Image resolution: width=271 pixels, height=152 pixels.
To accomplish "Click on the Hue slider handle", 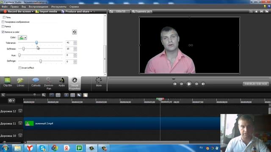I will click(19, 55).
